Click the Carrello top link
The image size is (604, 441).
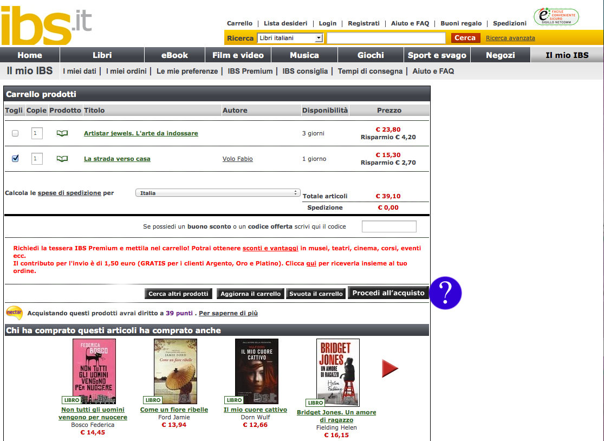pos(239,23)
